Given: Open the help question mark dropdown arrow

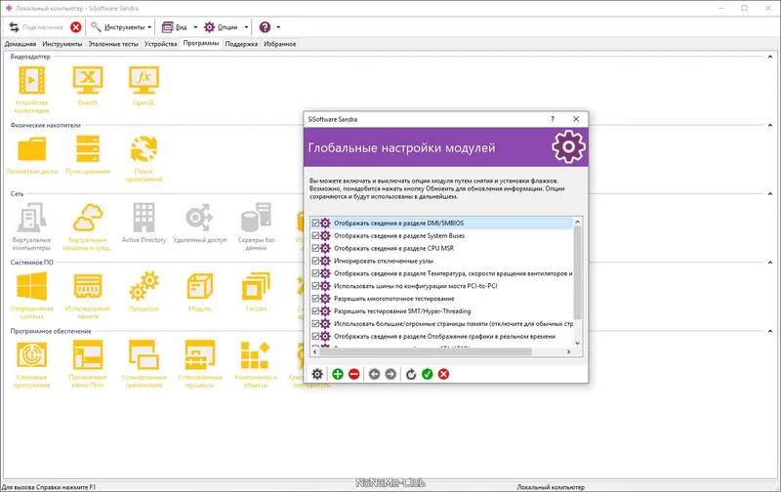Looking at the screenshot, I should point(278,27).
